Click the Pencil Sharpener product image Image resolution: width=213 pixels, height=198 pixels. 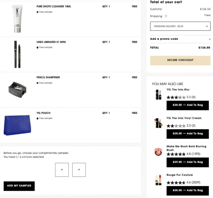[17, 88]
